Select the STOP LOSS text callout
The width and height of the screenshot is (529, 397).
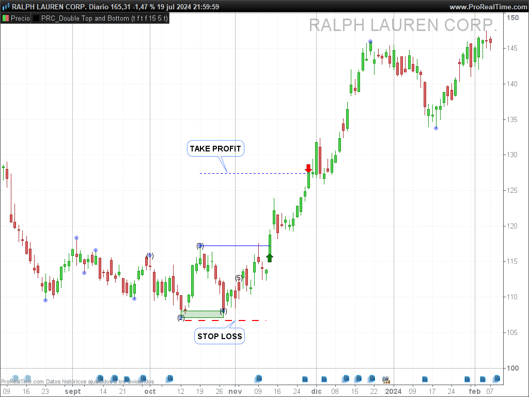(220, 336)
